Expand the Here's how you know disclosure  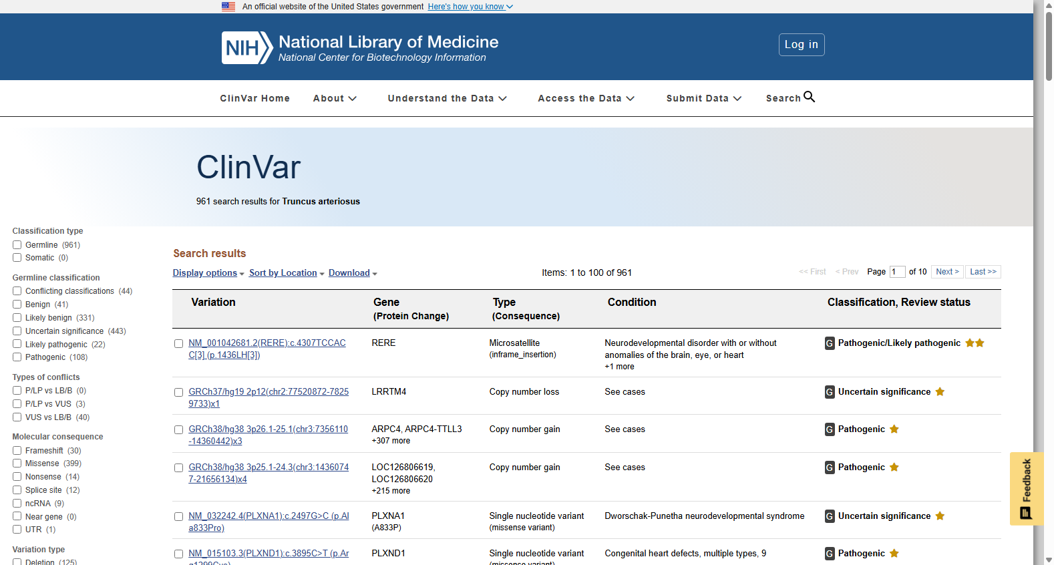point(470,7)
